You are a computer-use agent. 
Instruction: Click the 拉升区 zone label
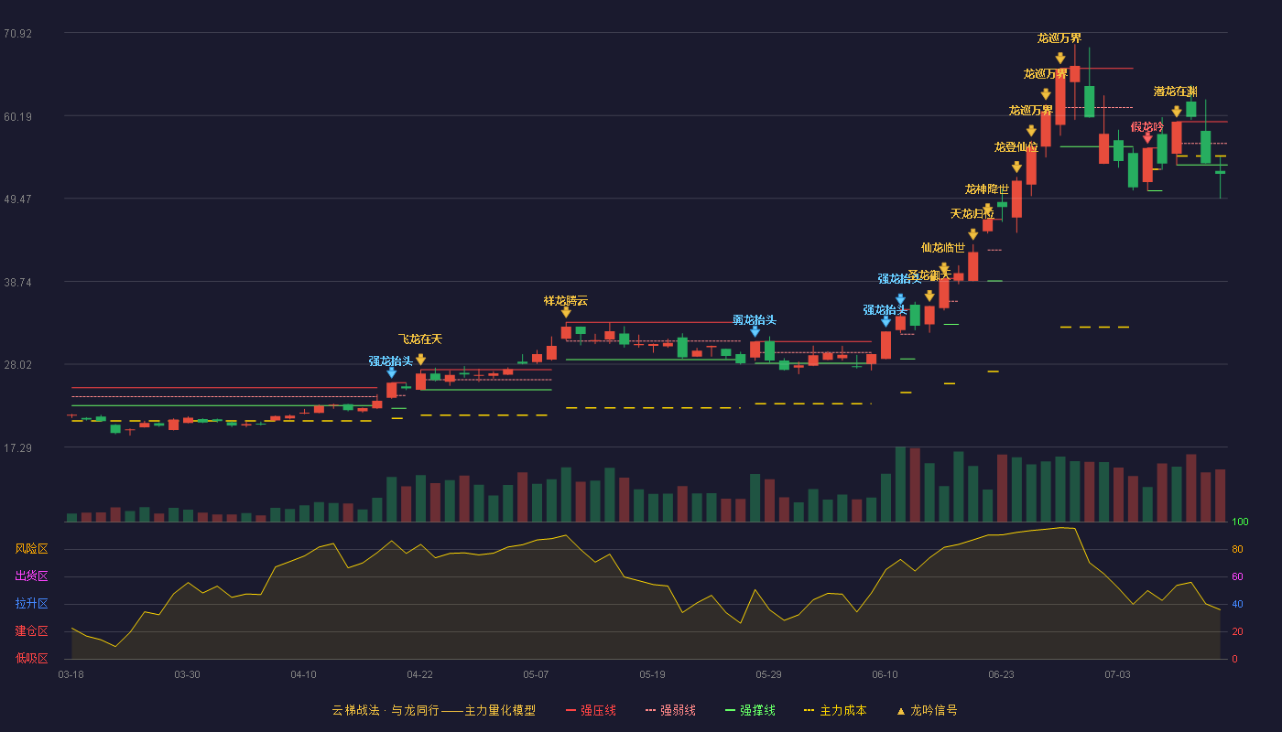click(x=31, y=604)
